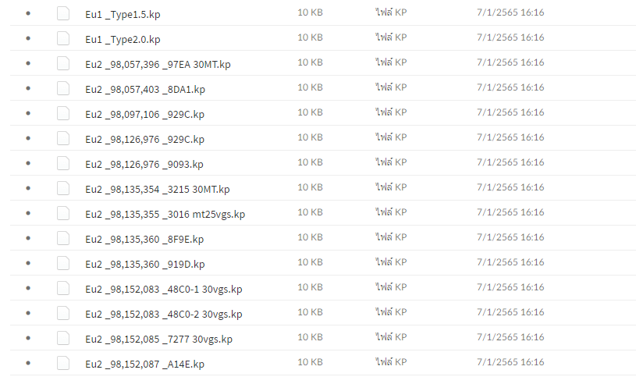Screen dimensions: 636x377
Task: Select the file icon of Eu2 _98,135,355 _3016 mt25vgs.kp
Action: coord(63,213)
